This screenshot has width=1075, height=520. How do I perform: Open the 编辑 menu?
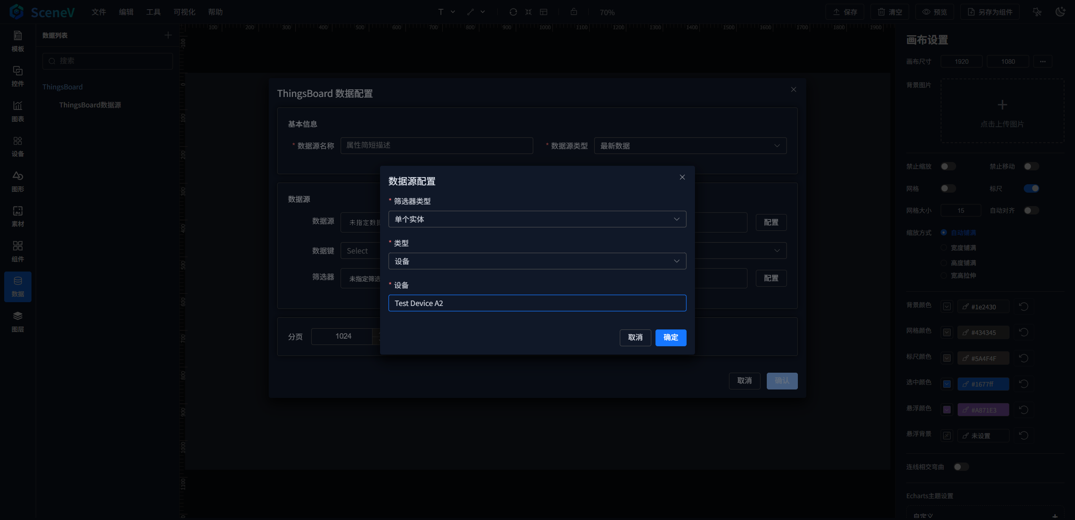coord(126,12)
